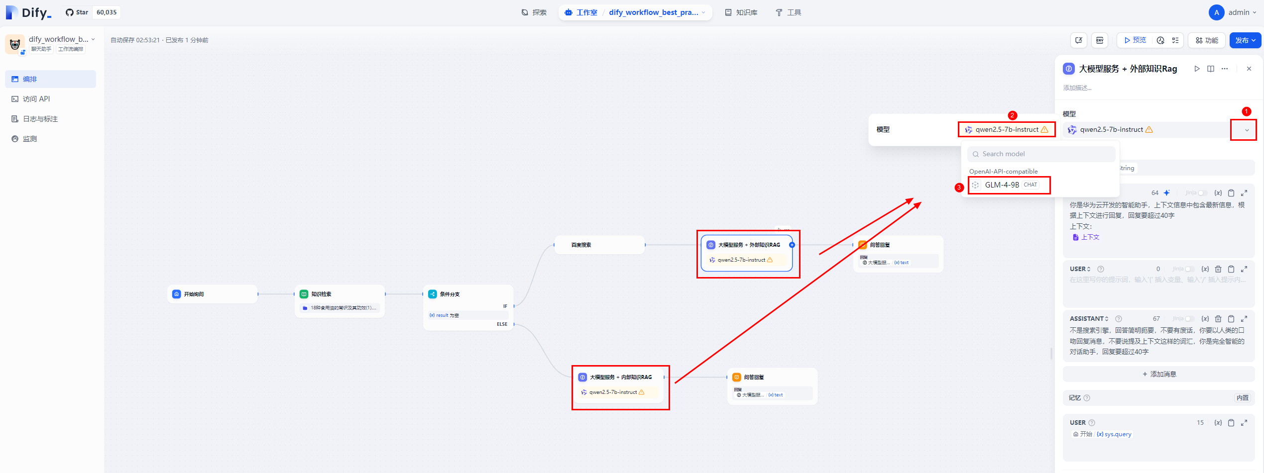Open the run history clock icon
The height and width of the screenshot is (473, 1264).
coord(1160,40)
